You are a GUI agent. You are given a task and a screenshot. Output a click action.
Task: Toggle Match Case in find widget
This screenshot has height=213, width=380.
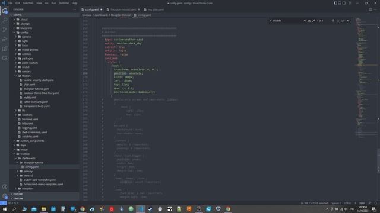[305, 21]
